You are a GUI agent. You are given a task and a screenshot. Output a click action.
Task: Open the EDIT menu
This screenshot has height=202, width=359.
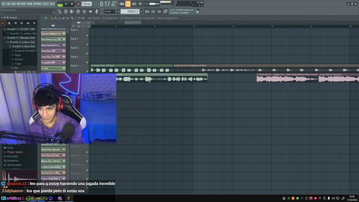click(9, 4)
